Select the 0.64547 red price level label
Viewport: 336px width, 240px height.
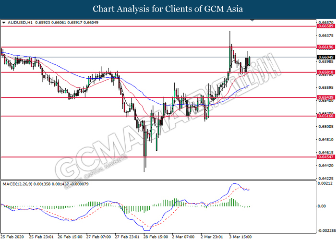[x=326, y=157]
